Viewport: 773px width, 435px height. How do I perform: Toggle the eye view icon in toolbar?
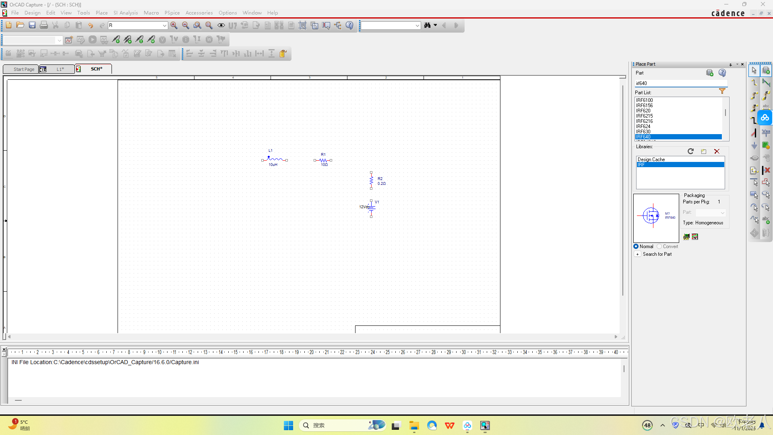221,25
